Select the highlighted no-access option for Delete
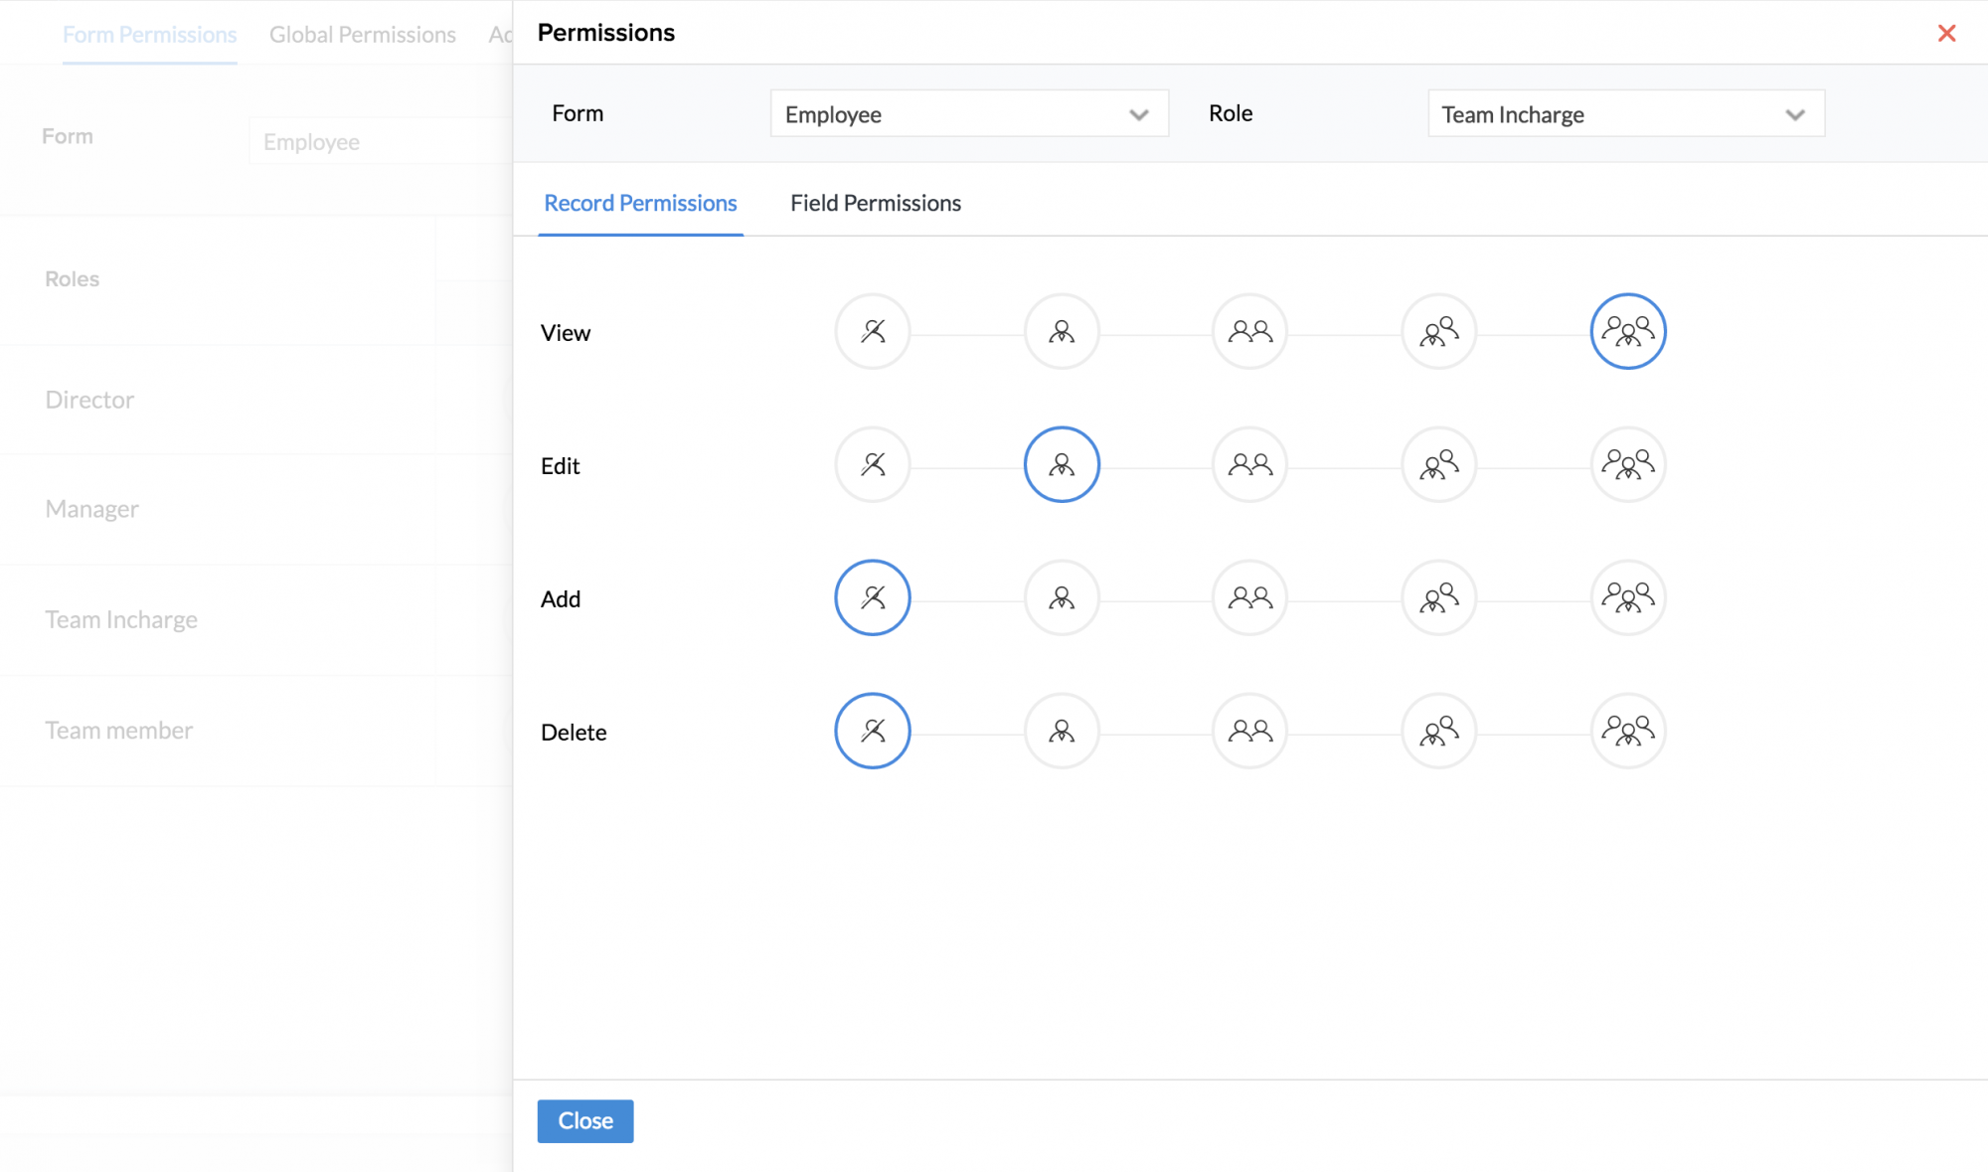 872,731
